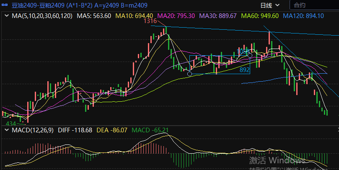Collapse the MACD indicator panel chevron
Screen dimensions: 339x170
point(6,130)
